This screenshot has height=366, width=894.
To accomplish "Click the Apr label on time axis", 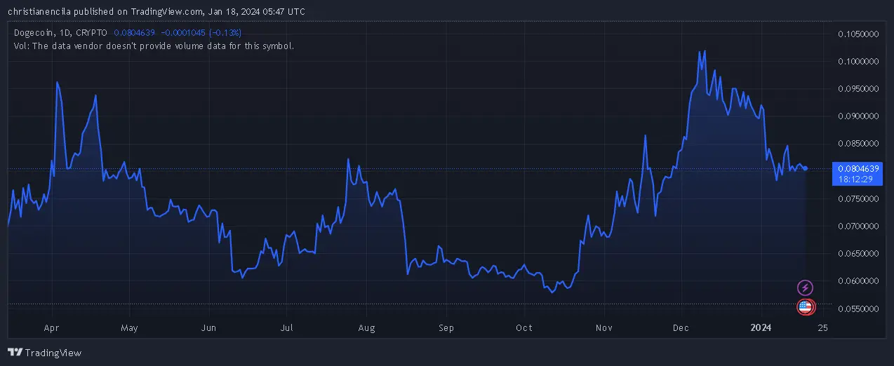I will [51, 327].
